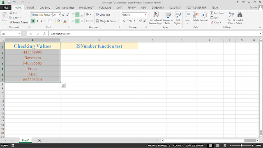
Task: Open the General number format dropdown
Action: pos(145,15)
